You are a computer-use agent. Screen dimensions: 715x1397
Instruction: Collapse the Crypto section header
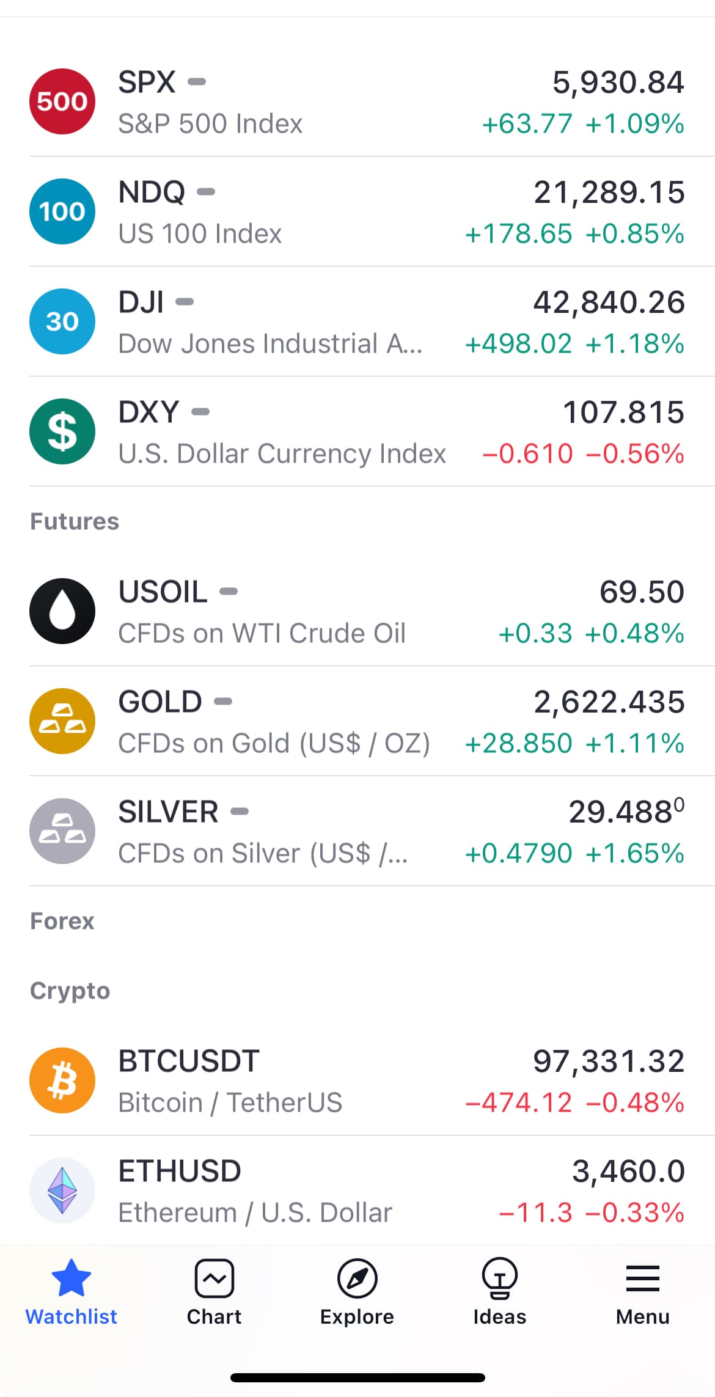point(70,991)
